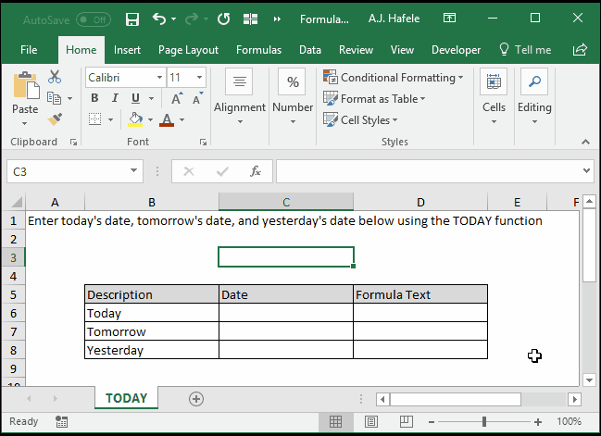
Task: Expand the Copy options arrow
Action: (x=69, y=98)
